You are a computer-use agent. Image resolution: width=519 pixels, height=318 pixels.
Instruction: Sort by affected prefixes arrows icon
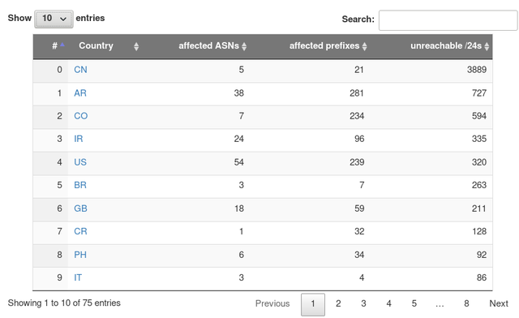364,46
